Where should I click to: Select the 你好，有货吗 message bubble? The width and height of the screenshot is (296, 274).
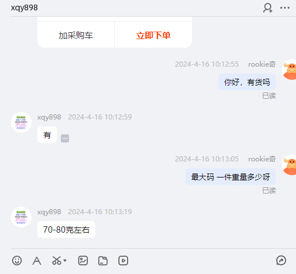[x=247, y=82]
